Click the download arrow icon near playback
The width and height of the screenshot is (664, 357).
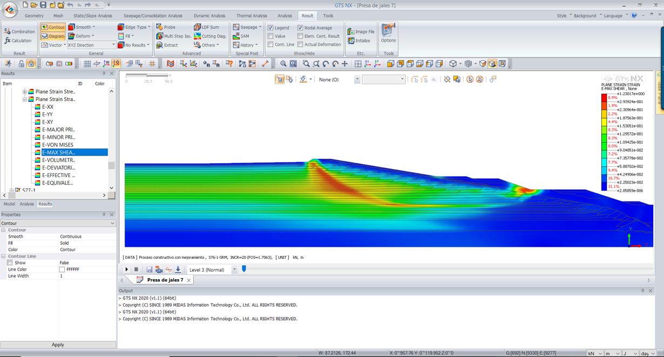coord(178,270)
